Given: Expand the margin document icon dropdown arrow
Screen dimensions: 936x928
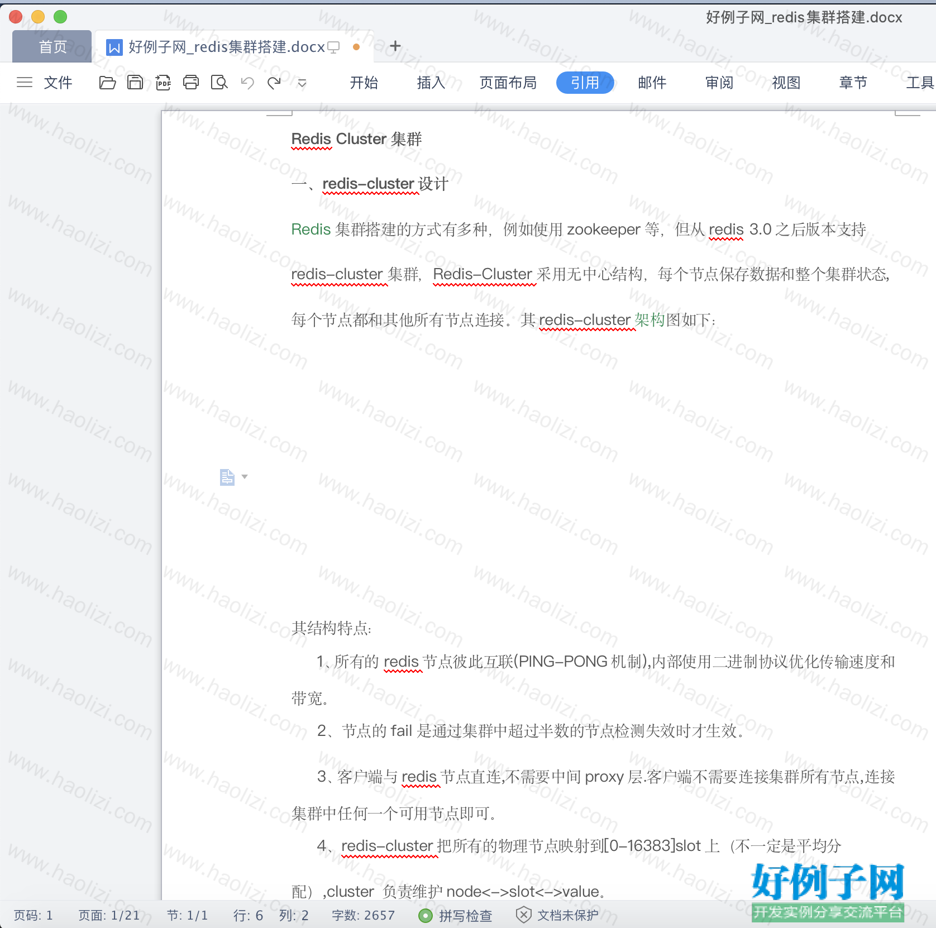Looking at the screenshot, I should pos(245,477).
